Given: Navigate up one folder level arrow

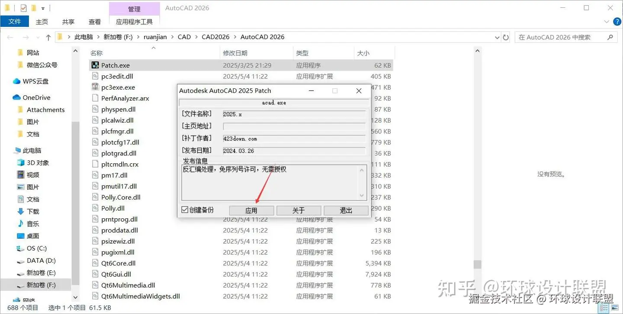Looking at the screenshot, I should click(x=48, y=37).
